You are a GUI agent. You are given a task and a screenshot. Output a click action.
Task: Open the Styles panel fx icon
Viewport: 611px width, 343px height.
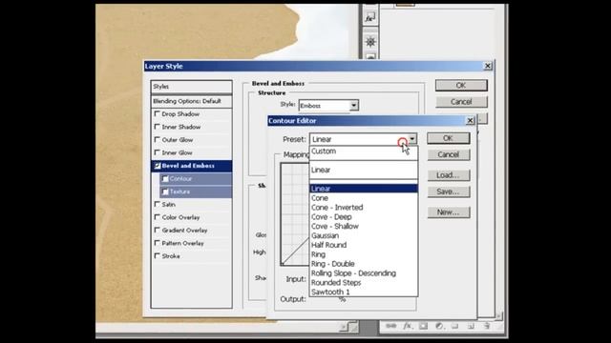369,17
